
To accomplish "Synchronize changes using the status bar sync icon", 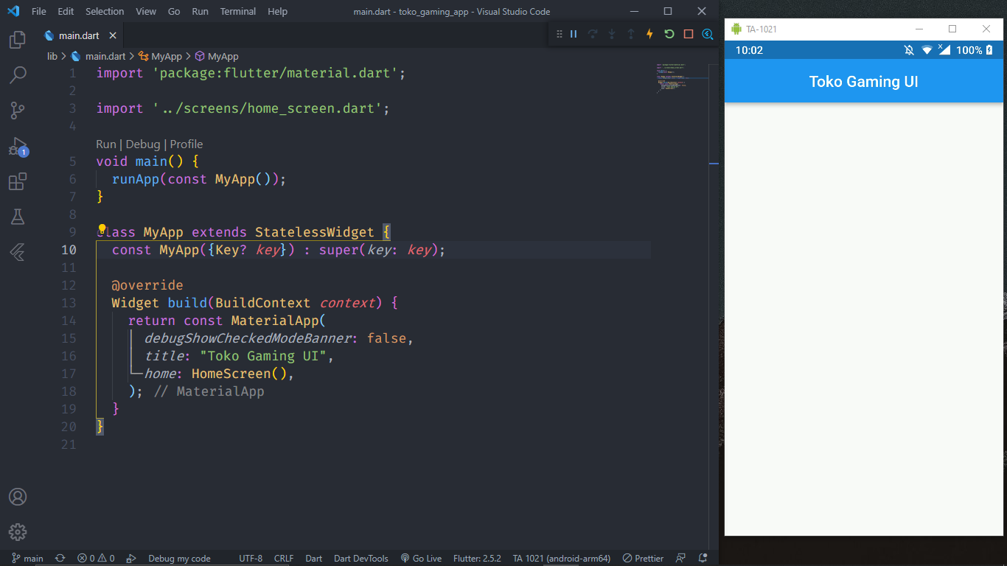I will (x=60, y=558).
